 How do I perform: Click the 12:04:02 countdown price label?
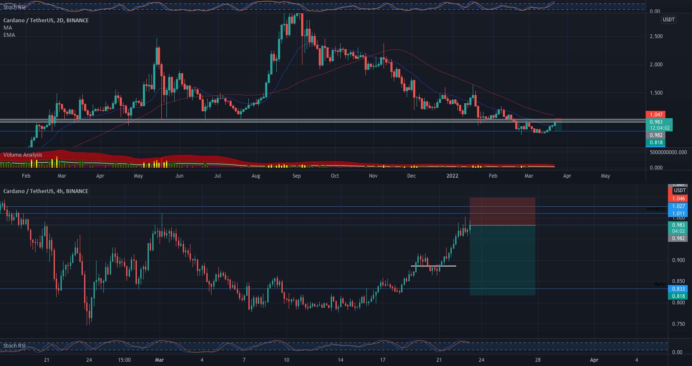(659, 128)
